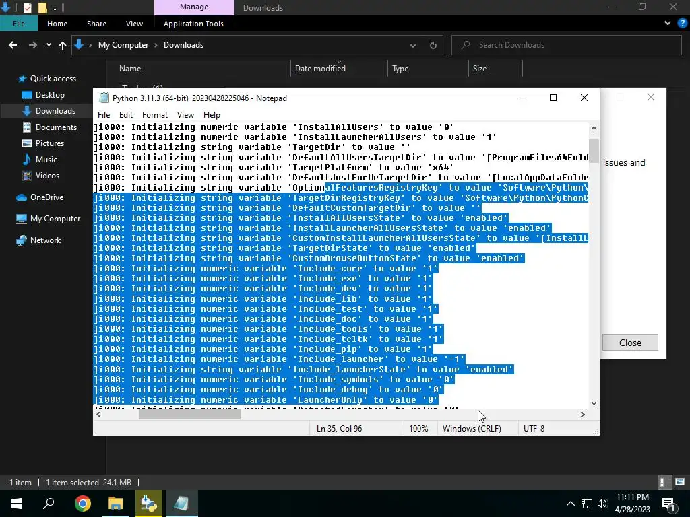Open Videos in navigation pane
Screen dimensions: 690x517
click(x=47, y=176)
